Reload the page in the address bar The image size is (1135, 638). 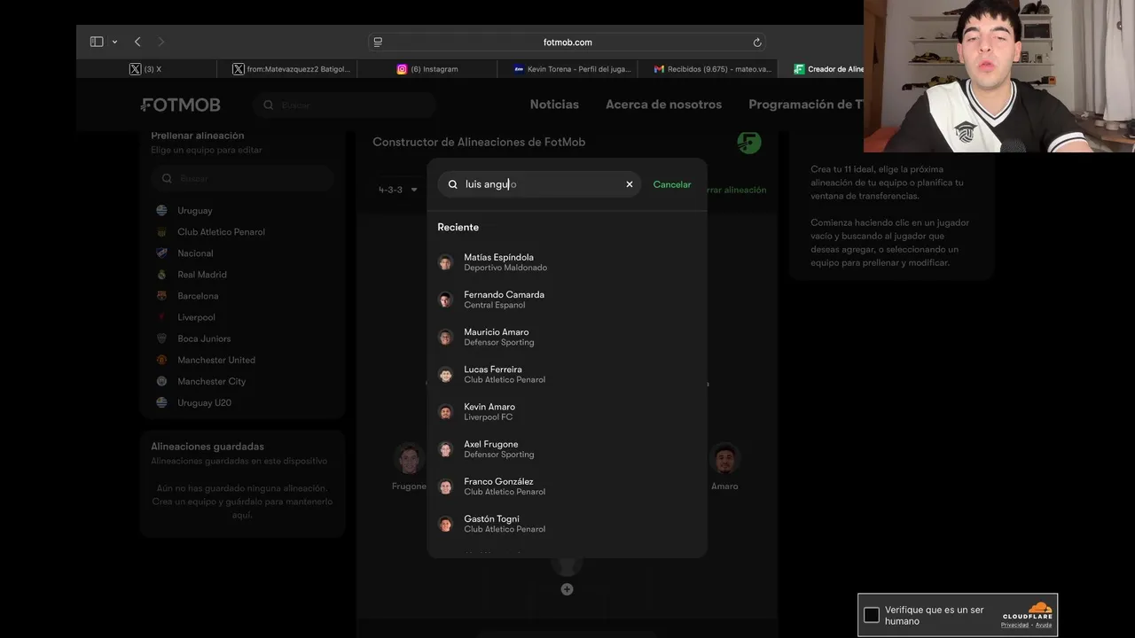coord(756,42)
